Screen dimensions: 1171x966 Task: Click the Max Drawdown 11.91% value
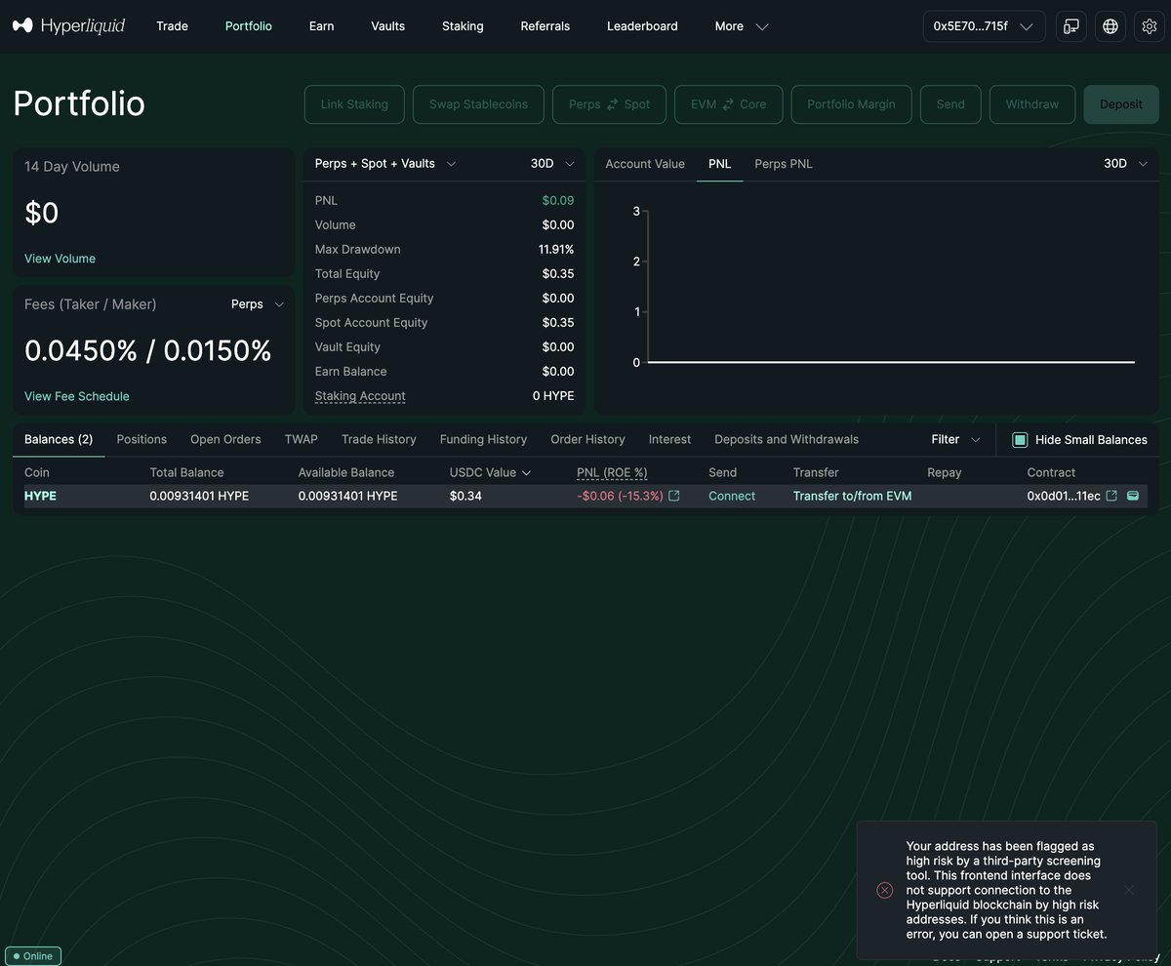pos(556,250)
